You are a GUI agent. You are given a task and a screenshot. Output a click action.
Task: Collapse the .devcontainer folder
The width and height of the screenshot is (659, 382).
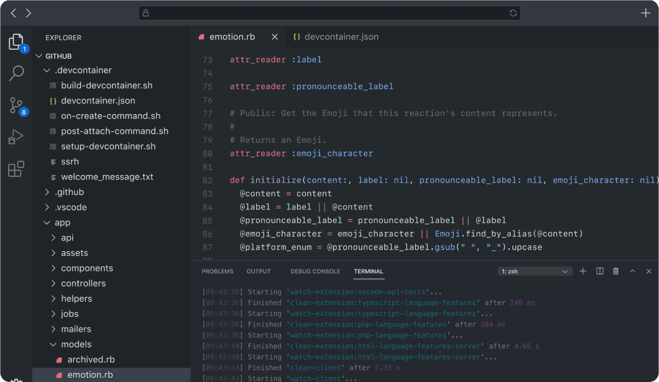tap(47, 70)
